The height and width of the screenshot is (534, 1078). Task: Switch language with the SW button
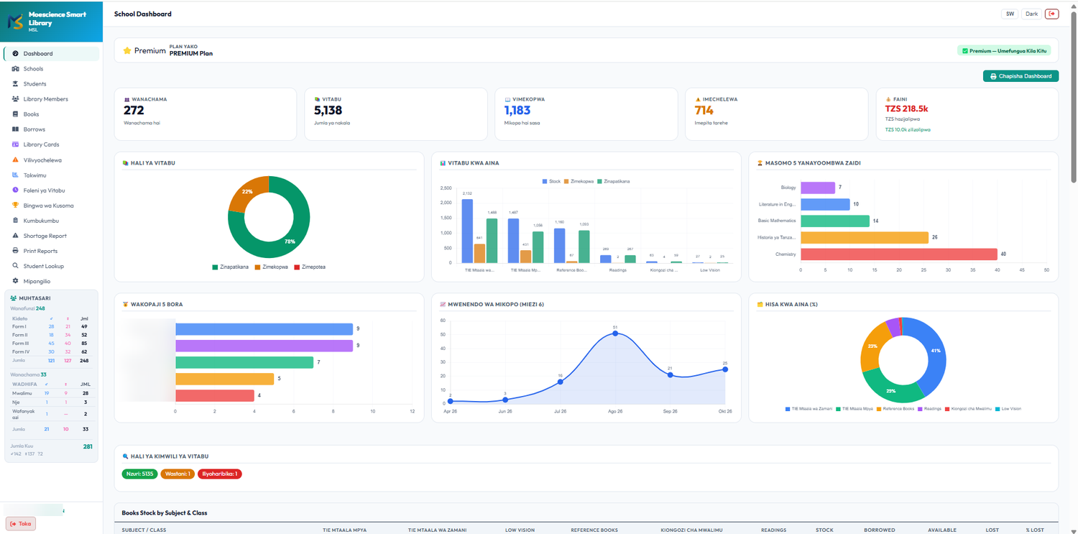point(1010,14)
